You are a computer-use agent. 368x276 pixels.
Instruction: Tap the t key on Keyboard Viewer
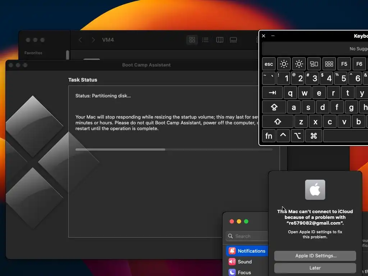coord(348,93)
